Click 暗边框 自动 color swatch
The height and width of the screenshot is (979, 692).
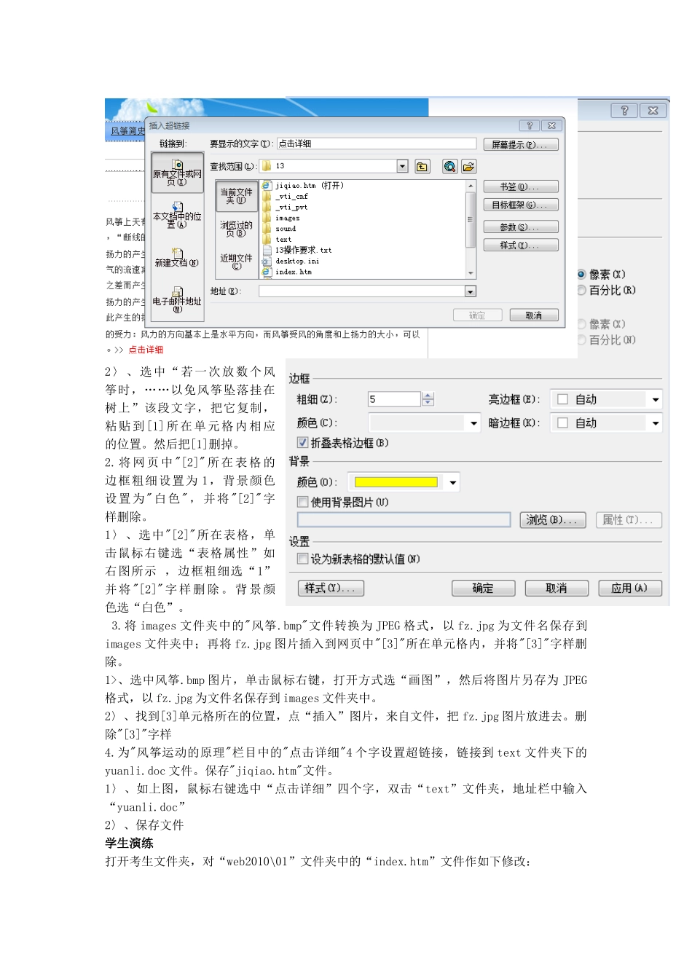[562, 422]
